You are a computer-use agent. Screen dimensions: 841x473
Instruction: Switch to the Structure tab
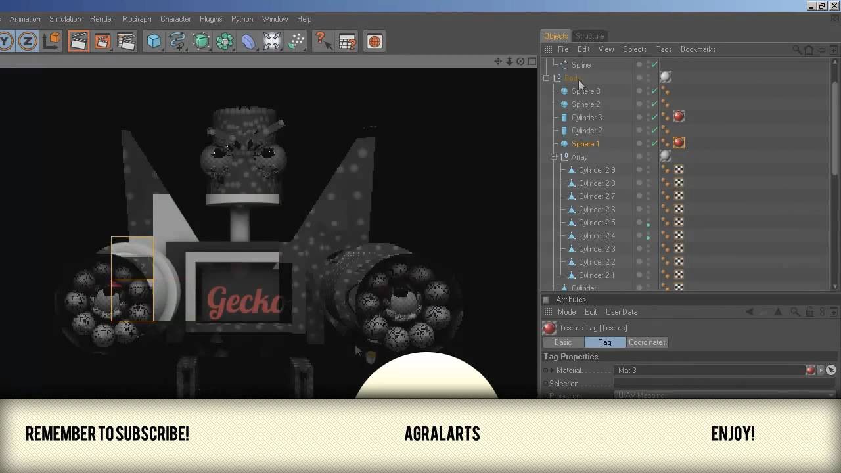tap(589, 36)
